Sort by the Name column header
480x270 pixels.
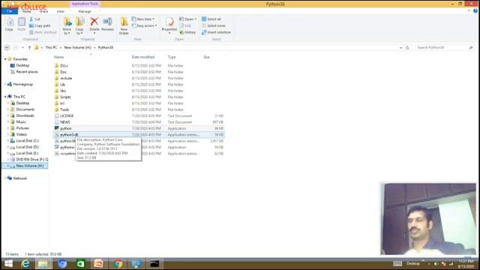coord(58,57)
